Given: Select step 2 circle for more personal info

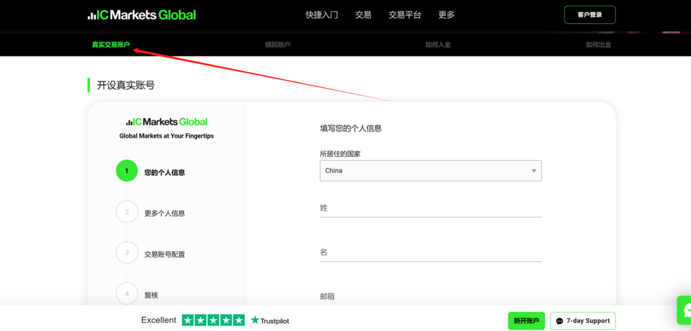Looking at the screenshot, I should click(x=127, y=212).
